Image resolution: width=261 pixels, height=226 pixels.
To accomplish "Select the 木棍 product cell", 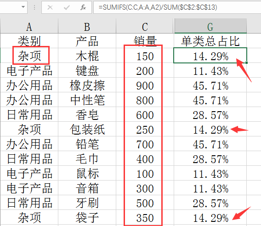I will (x=87, y=56).
